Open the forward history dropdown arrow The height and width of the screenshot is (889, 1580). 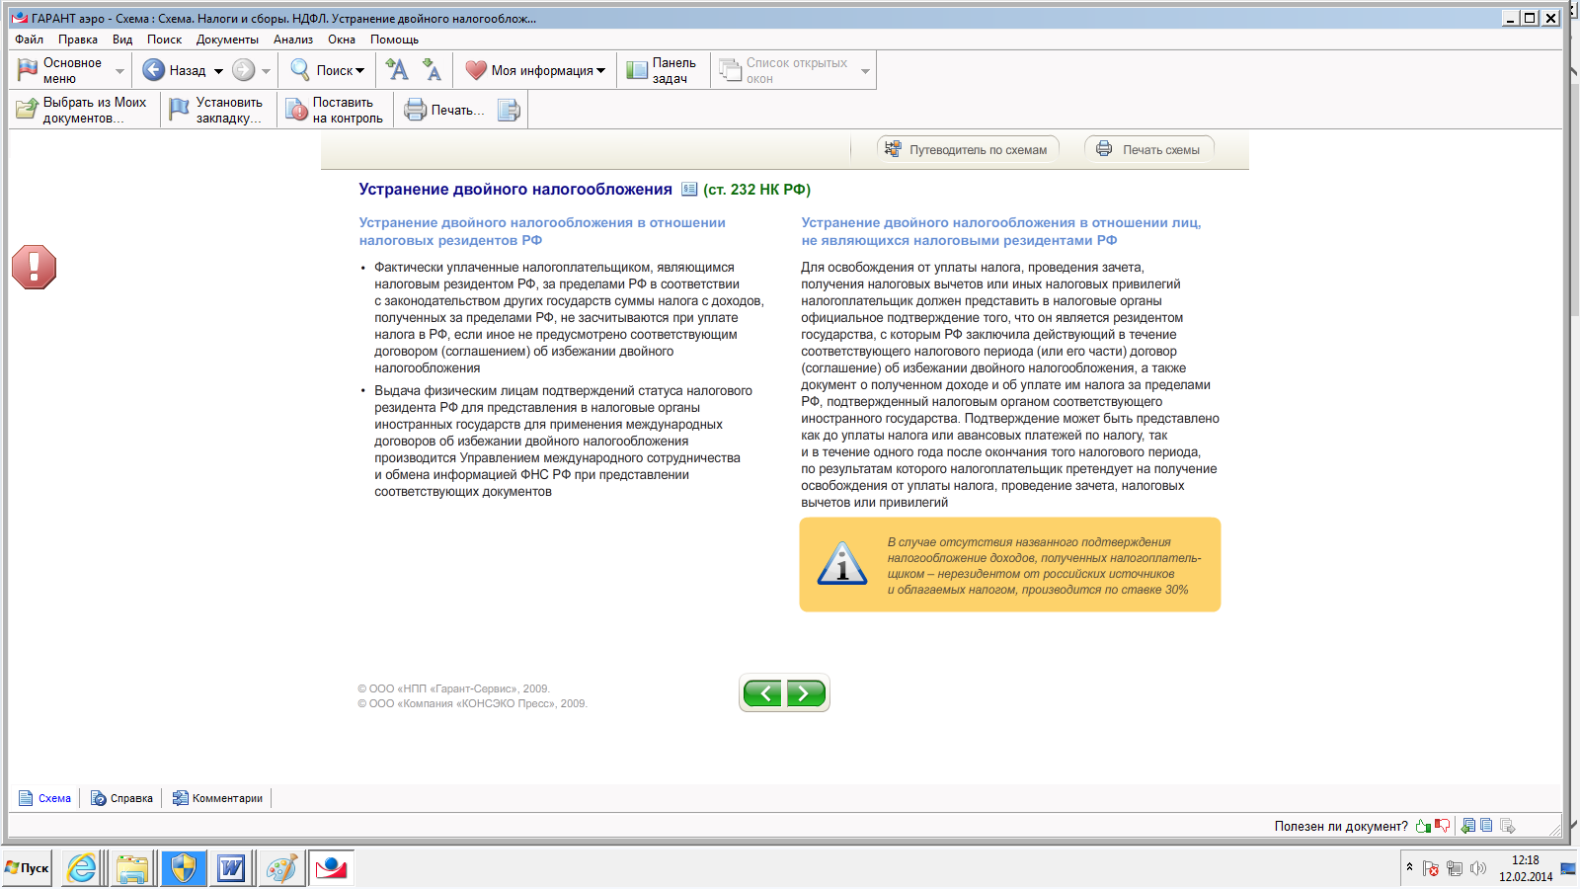pyautogui.click(x=266, y=71)
